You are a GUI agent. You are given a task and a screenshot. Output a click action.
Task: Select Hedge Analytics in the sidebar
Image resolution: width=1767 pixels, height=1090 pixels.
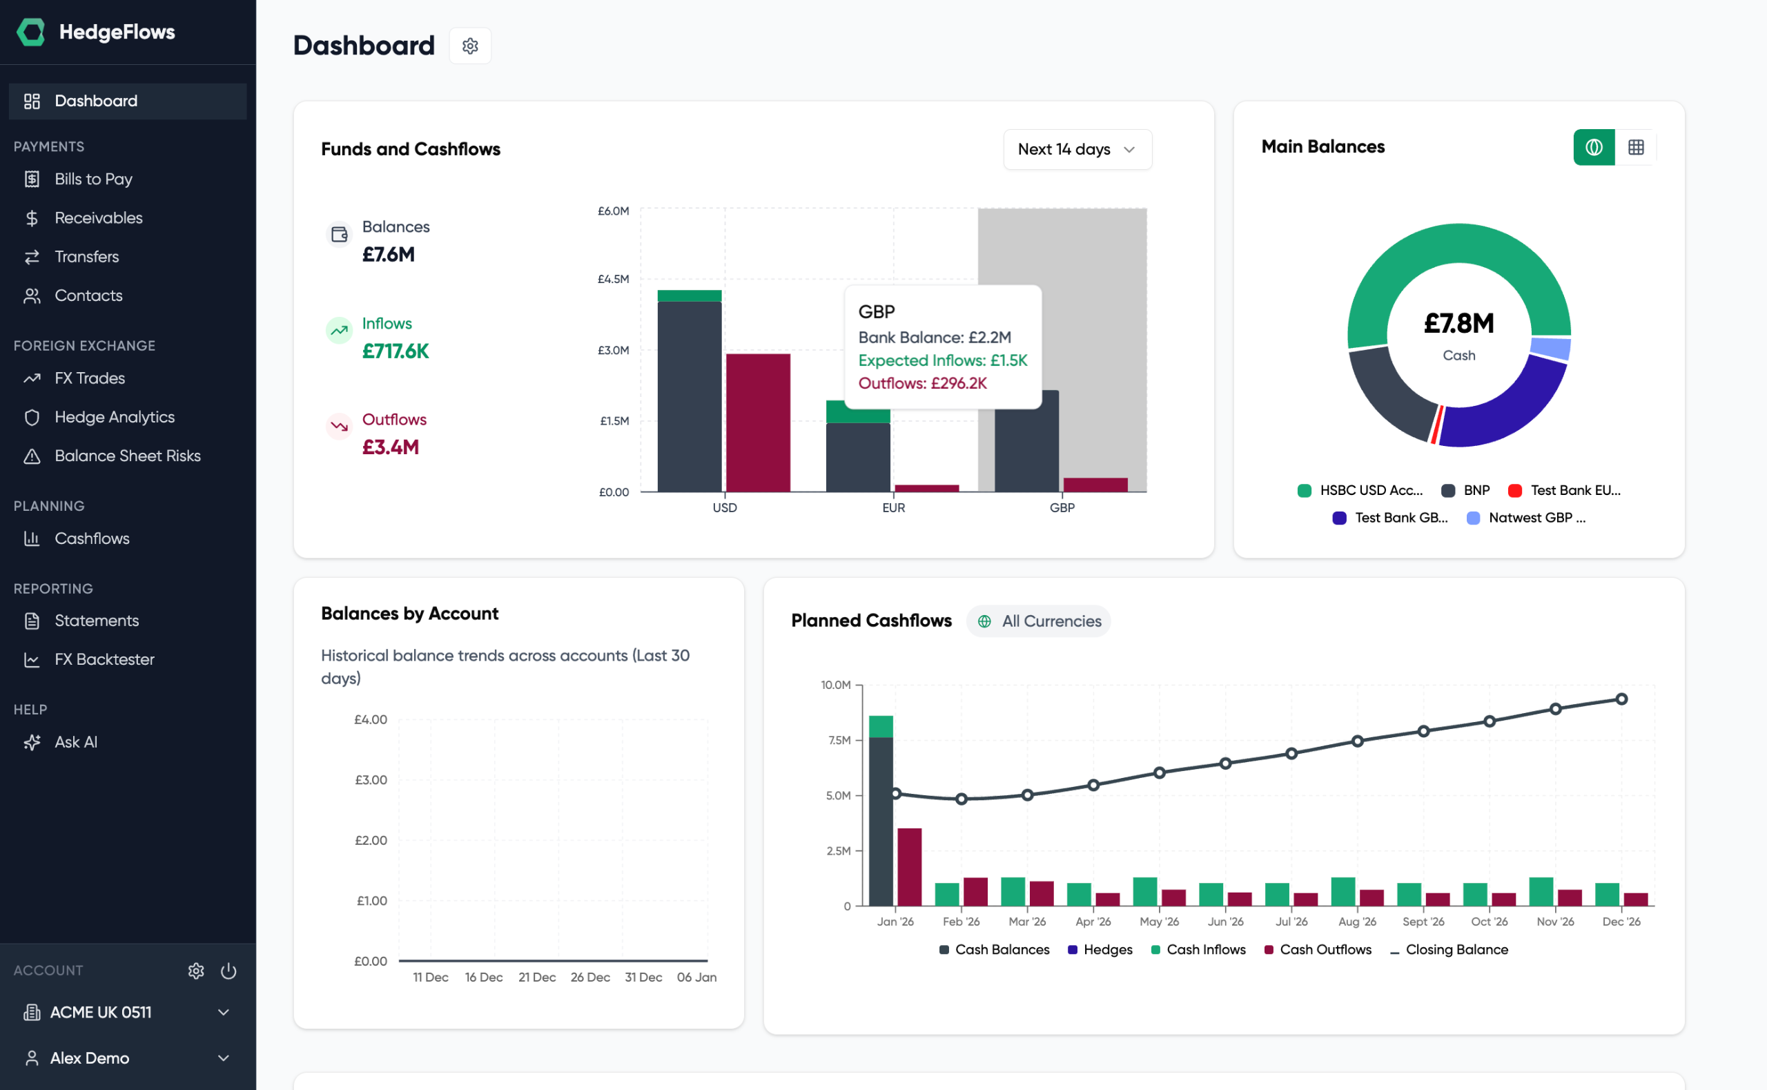115,417
